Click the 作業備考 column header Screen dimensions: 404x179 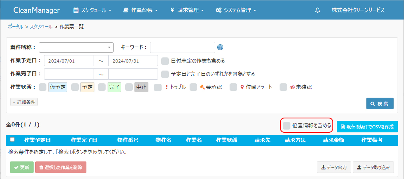click(372, 140)
